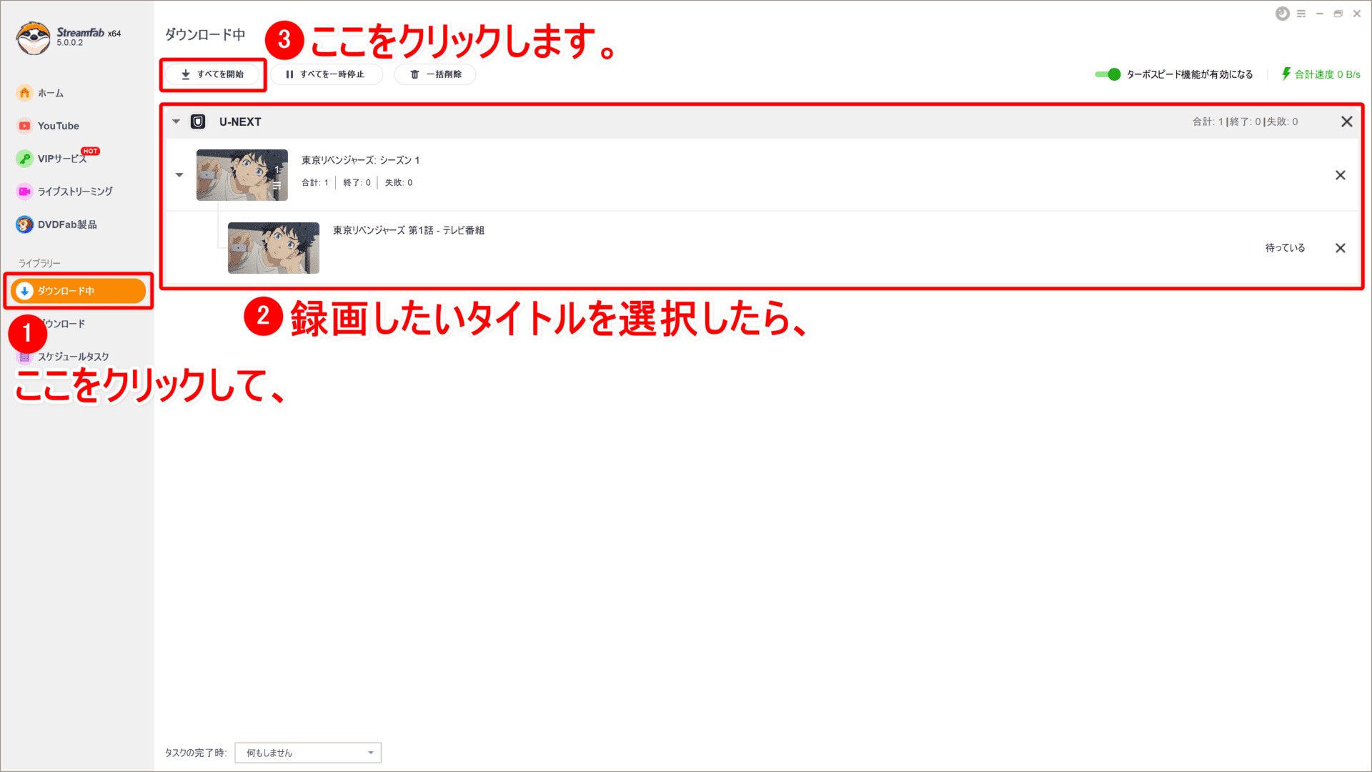Click the U-NEXT service logo icon
The width and height of the screenshot is (1372, 772).
198,122
